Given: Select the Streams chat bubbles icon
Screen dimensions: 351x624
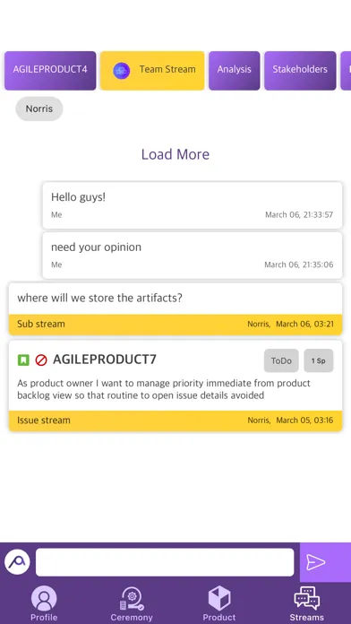Looking at the screenshot, I should (x=306, y=598).
